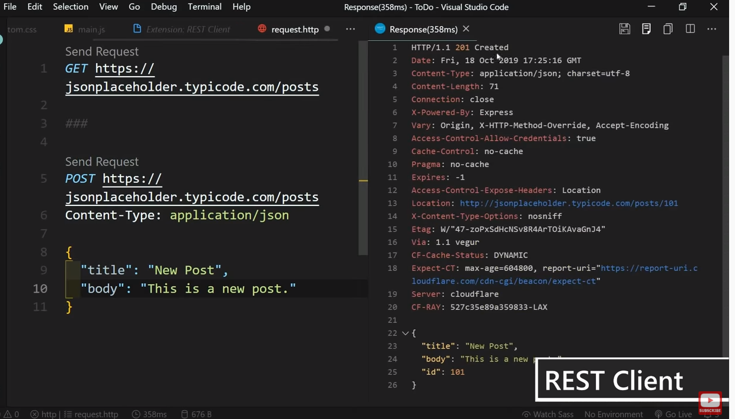Screen dimensions: 735x419
Task: Open the Edit menu
Action: [x=35, y=7]
